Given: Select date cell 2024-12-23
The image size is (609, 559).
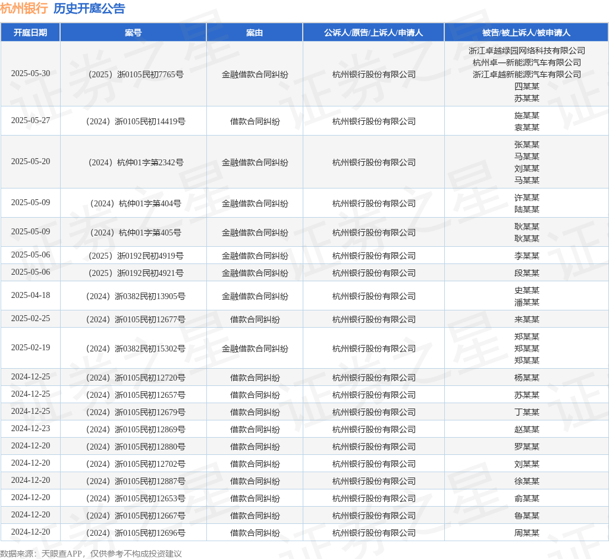Looking at the screenshot, I should pos(30,429).
